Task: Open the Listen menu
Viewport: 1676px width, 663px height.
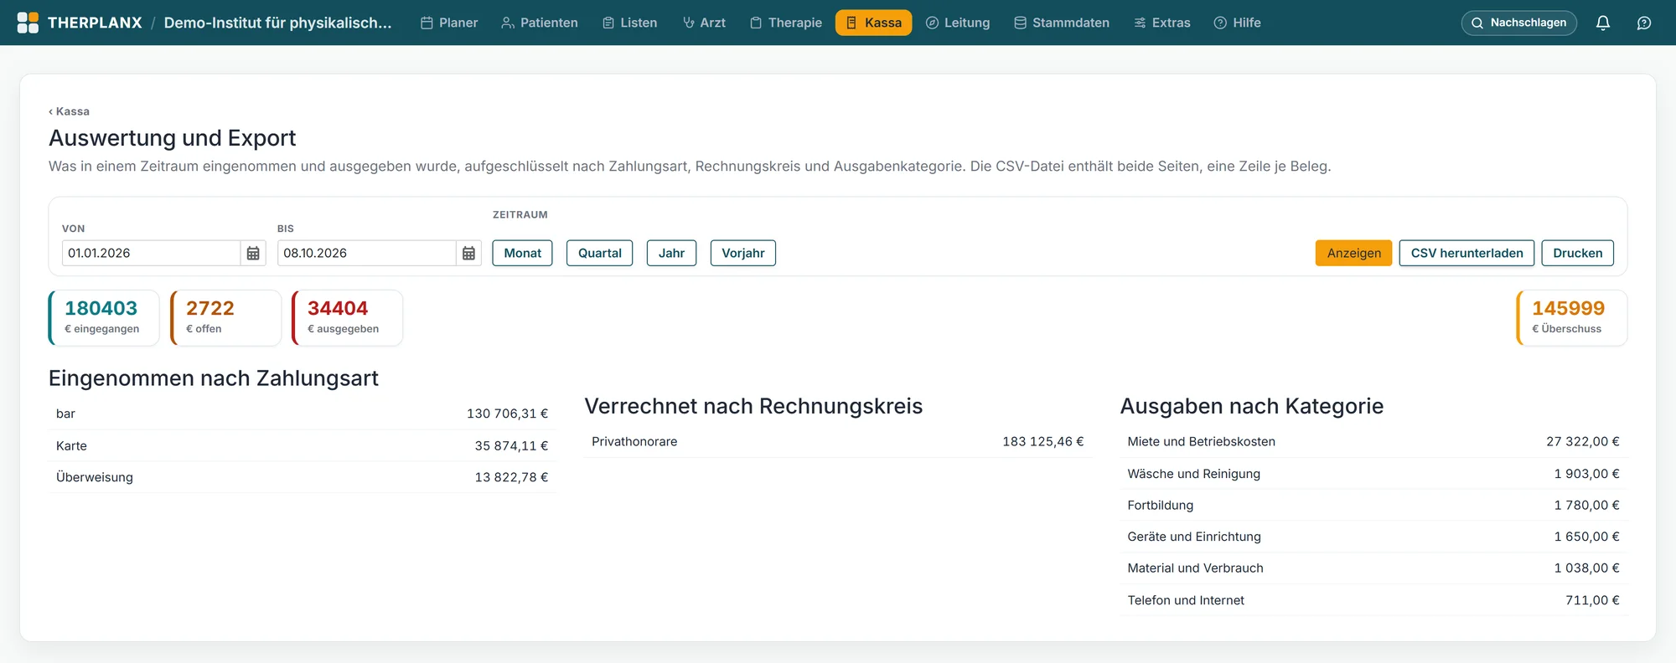Action: pyautogui.click(x=630, y=23)
